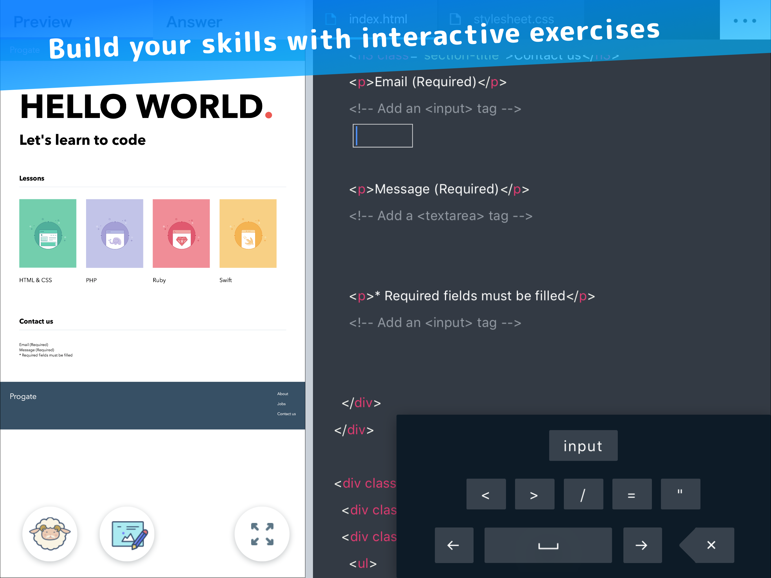Tap the less-than '<' key
The image size is (771, 578).
click(486, 494)
